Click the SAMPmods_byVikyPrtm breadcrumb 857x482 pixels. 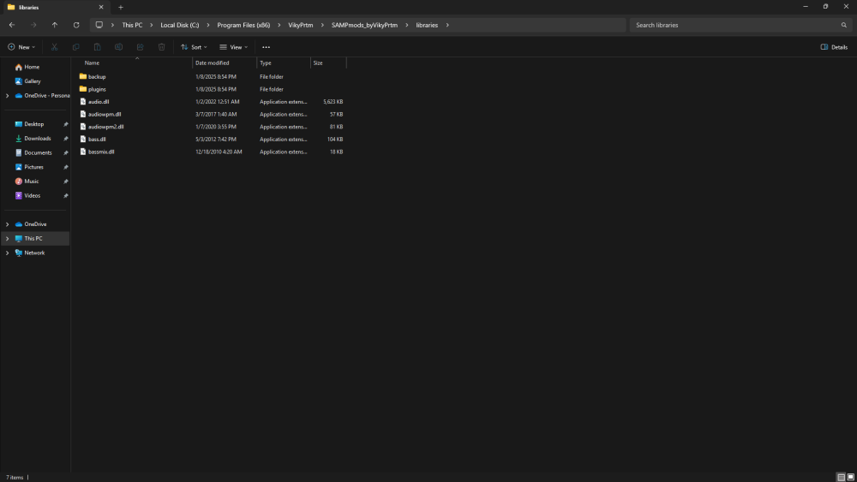[x=364, y=25]
